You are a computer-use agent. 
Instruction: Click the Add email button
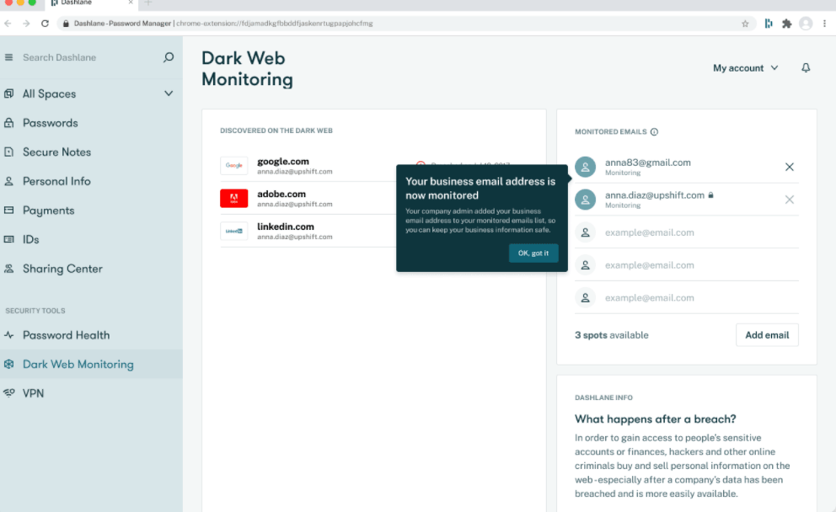[767, 334]
